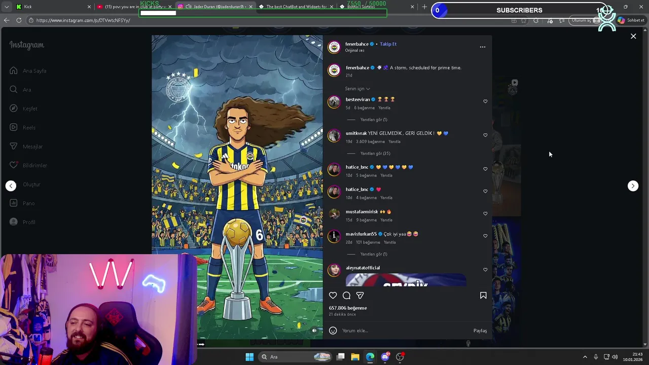Image resolution: width=649 pixels, height=365 pixels.
Task: Open the three-dots post options menu
Action: click(482, 47)
